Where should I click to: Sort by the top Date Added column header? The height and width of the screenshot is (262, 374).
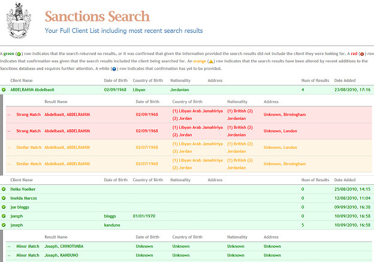point(345,80)
